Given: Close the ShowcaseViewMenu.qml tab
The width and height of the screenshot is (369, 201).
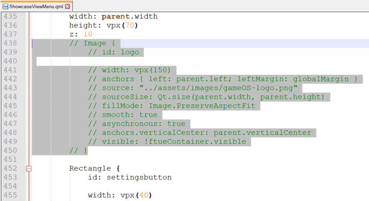Looking at the screenshot, I should pos(67,6).
